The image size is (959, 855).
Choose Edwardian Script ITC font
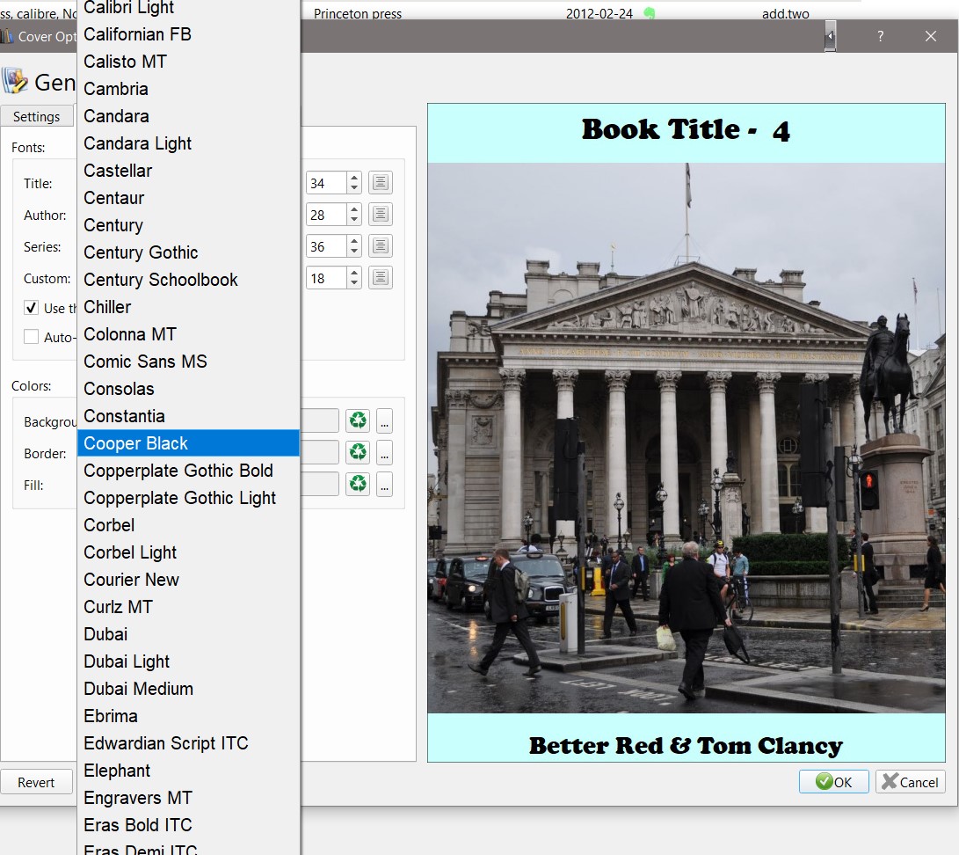coord(188,742)
